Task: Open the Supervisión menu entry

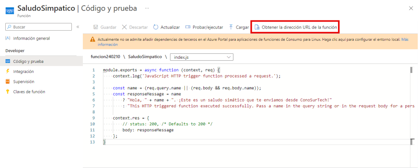Action: [24, 82]
